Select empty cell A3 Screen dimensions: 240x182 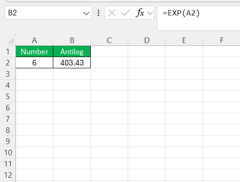pyautogui.click(x=34, y=74)
